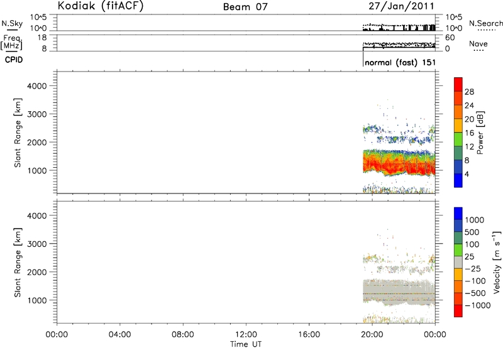Click the 60 tick on Nave axis

pos(450,38)
